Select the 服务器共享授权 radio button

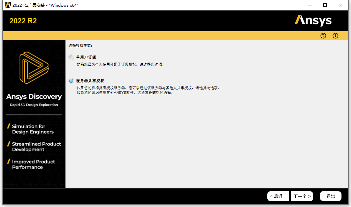point(71,81)
